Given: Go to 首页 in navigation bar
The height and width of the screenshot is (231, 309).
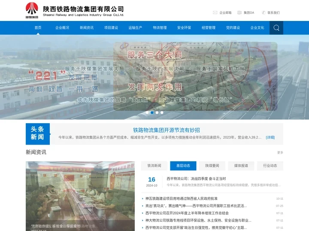Looking at the screenshot, I should click(38, 28).
